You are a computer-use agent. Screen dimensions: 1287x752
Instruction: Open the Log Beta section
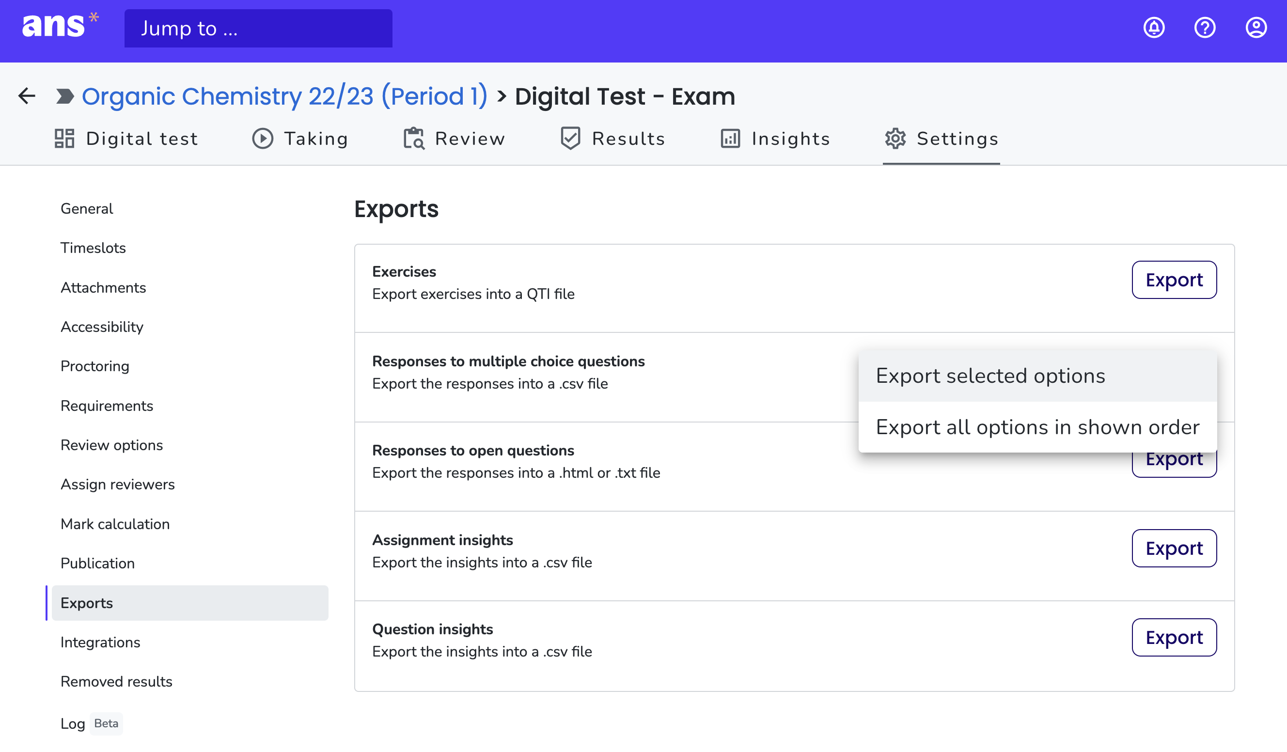coord(92,724)
